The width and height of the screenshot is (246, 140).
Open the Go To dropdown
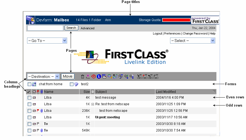click(47, 41)
